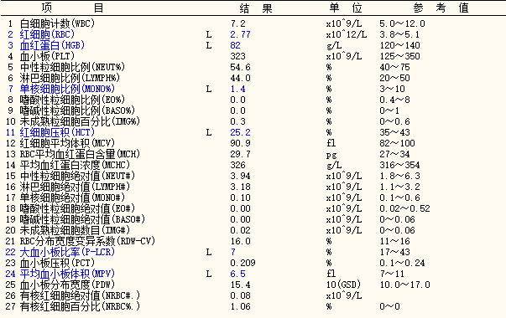Click the HGB result value 82
Image resolution: width=506 pixels, height=318 pixels.
235,45
